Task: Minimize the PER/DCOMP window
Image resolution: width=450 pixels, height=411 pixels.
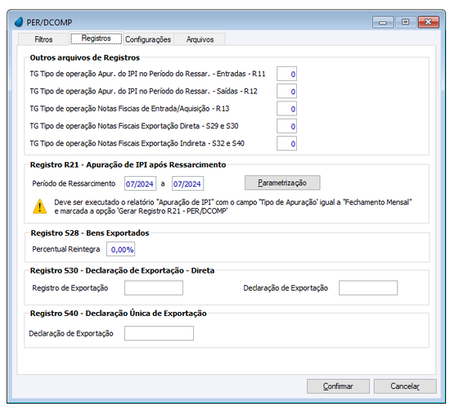Action: click(383, 22)
